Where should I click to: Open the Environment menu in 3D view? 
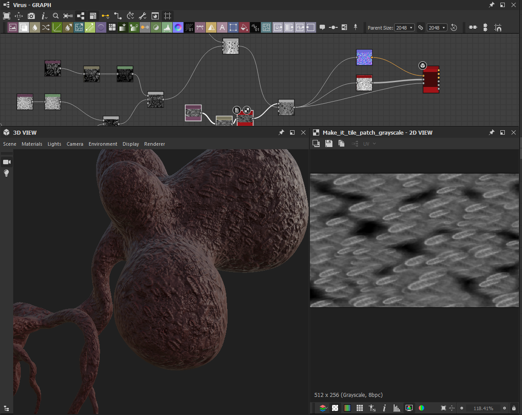[x=103, y=144]
